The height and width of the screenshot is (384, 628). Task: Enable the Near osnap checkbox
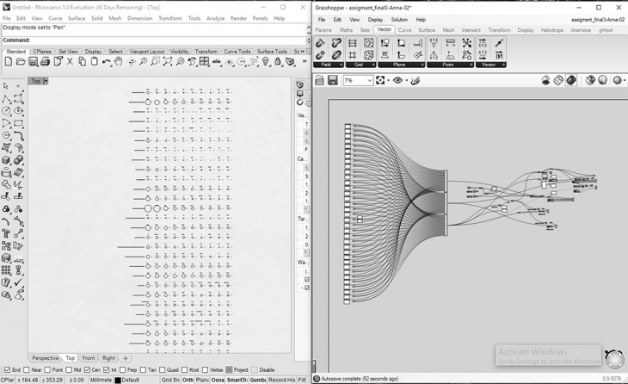[26, 370]
